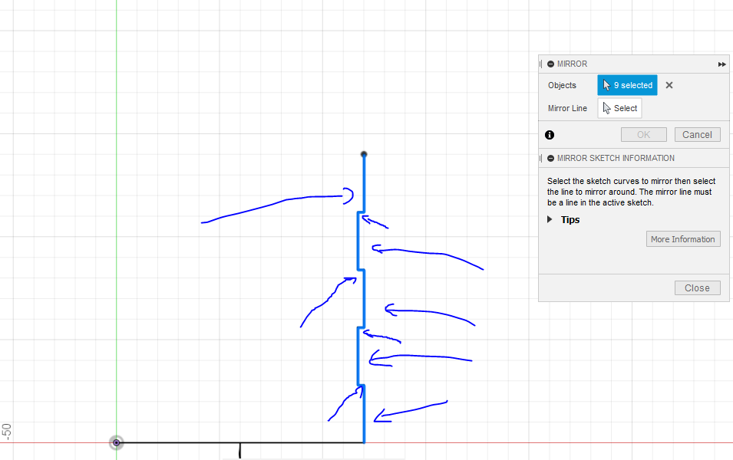733x460 pixels.
Task: Click the disabled OK button
Action: tap(644, 134)
